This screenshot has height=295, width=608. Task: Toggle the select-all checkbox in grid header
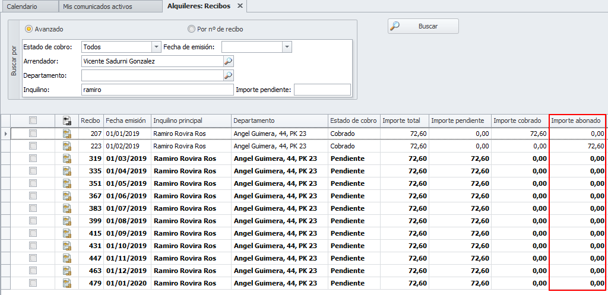pos(33,120)
